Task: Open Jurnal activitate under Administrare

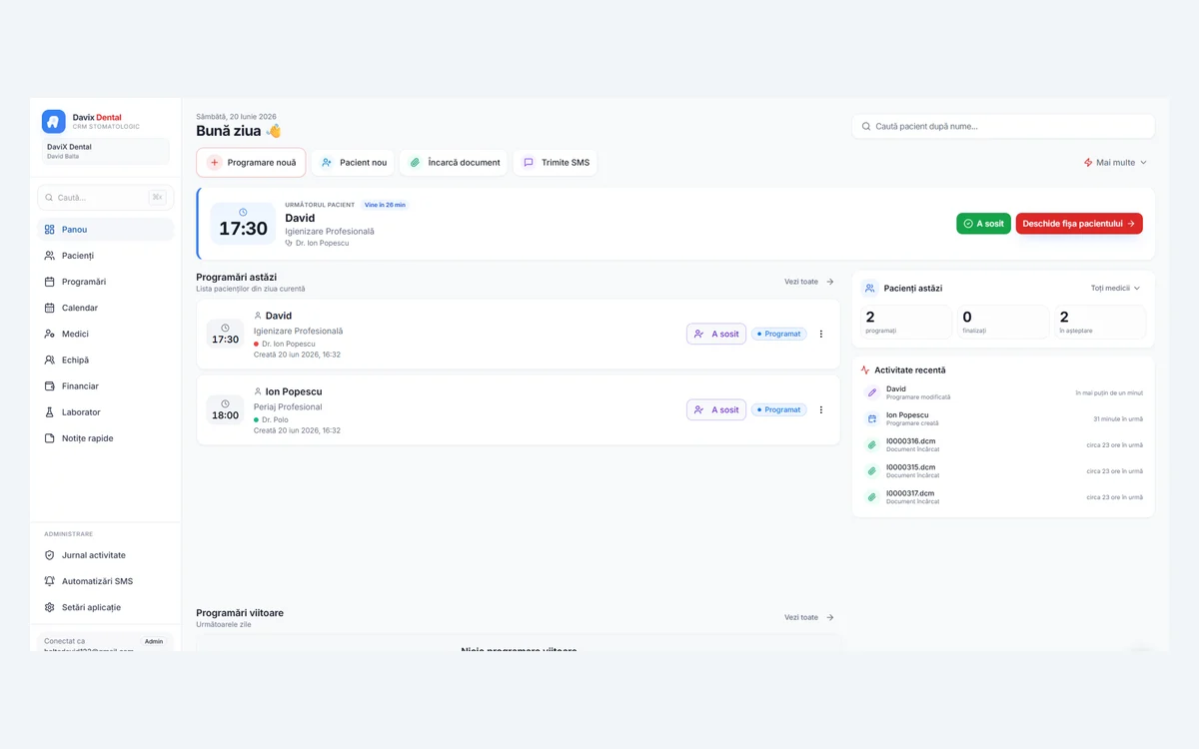Action: click(106, 555)
